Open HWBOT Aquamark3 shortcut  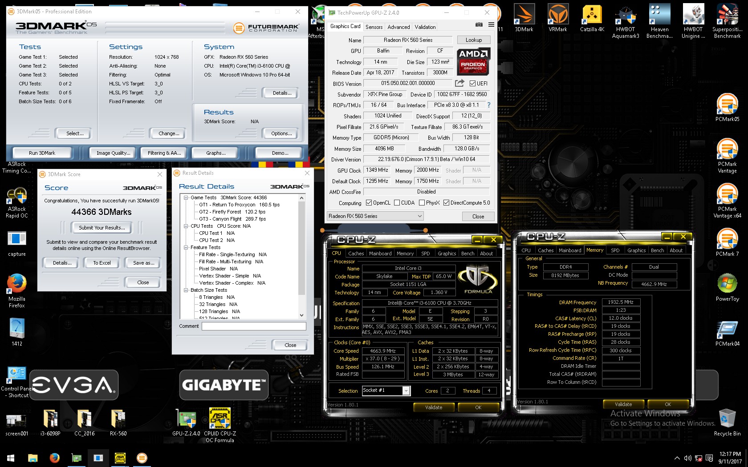pyautogui.click(x=626, y=21)
